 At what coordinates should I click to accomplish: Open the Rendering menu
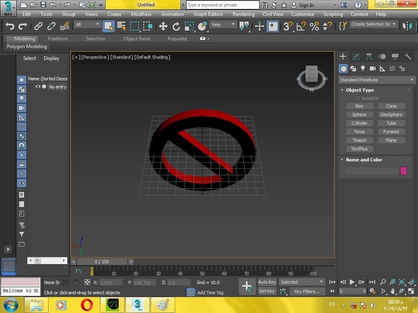tap(243, 14)
